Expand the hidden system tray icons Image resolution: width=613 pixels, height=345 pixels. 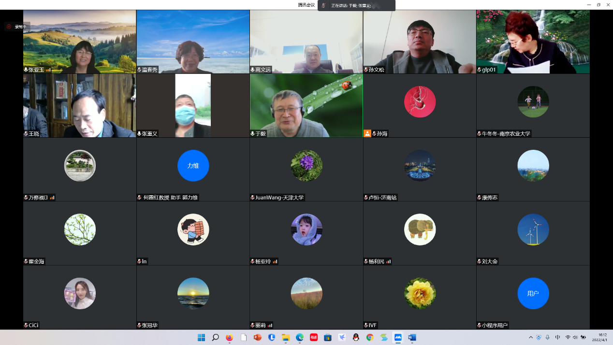click(531, 337)
